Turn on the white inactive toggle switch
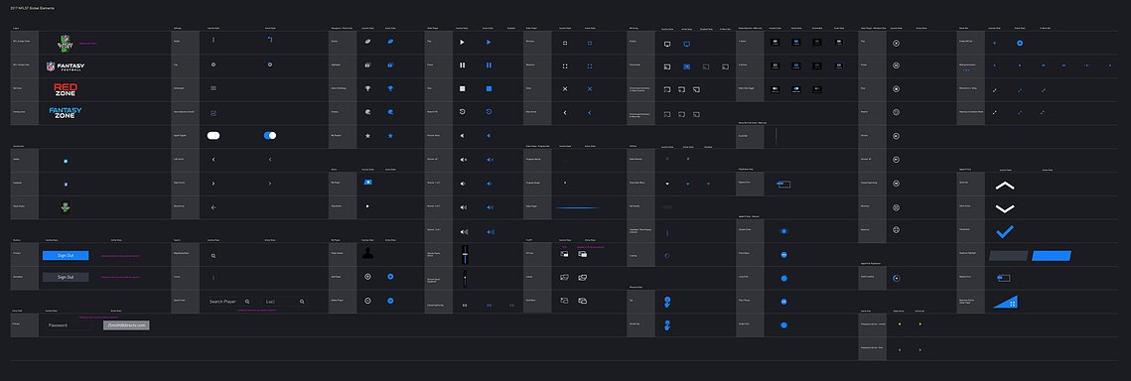The image size is (1131, 381). [212, 135]
